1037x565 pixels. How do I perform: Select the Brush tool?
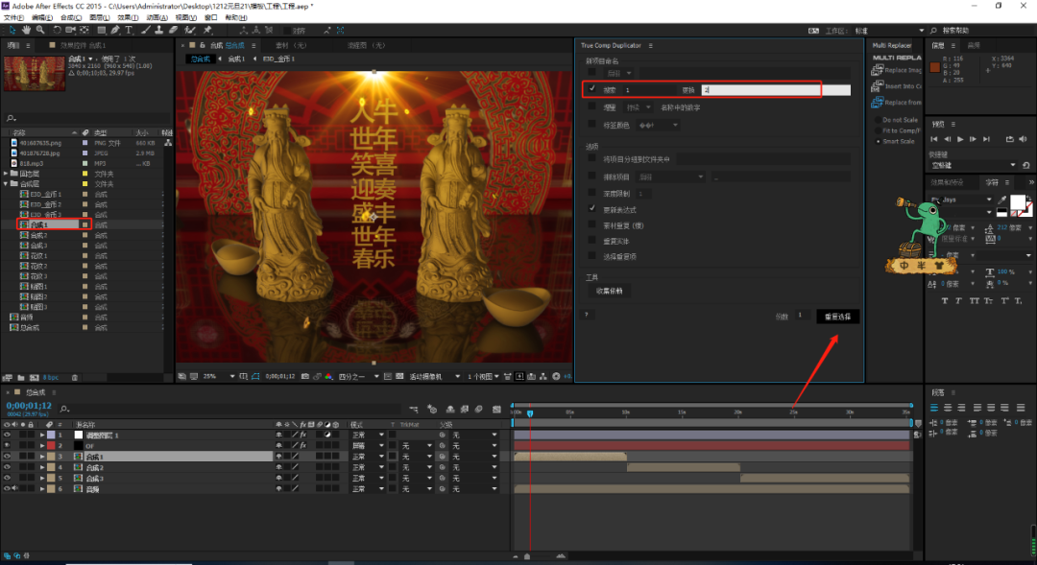pyautogui.click(x=146, y=31)
